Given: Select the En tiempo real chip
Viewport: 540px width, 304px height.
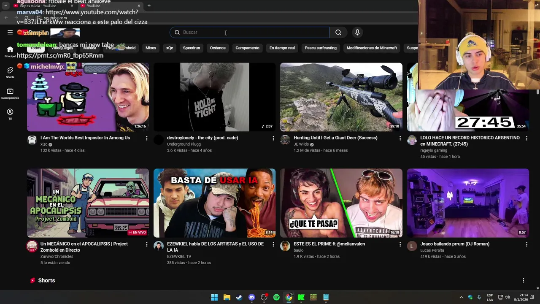Looking at the screenshot, I should coord(282,48).
